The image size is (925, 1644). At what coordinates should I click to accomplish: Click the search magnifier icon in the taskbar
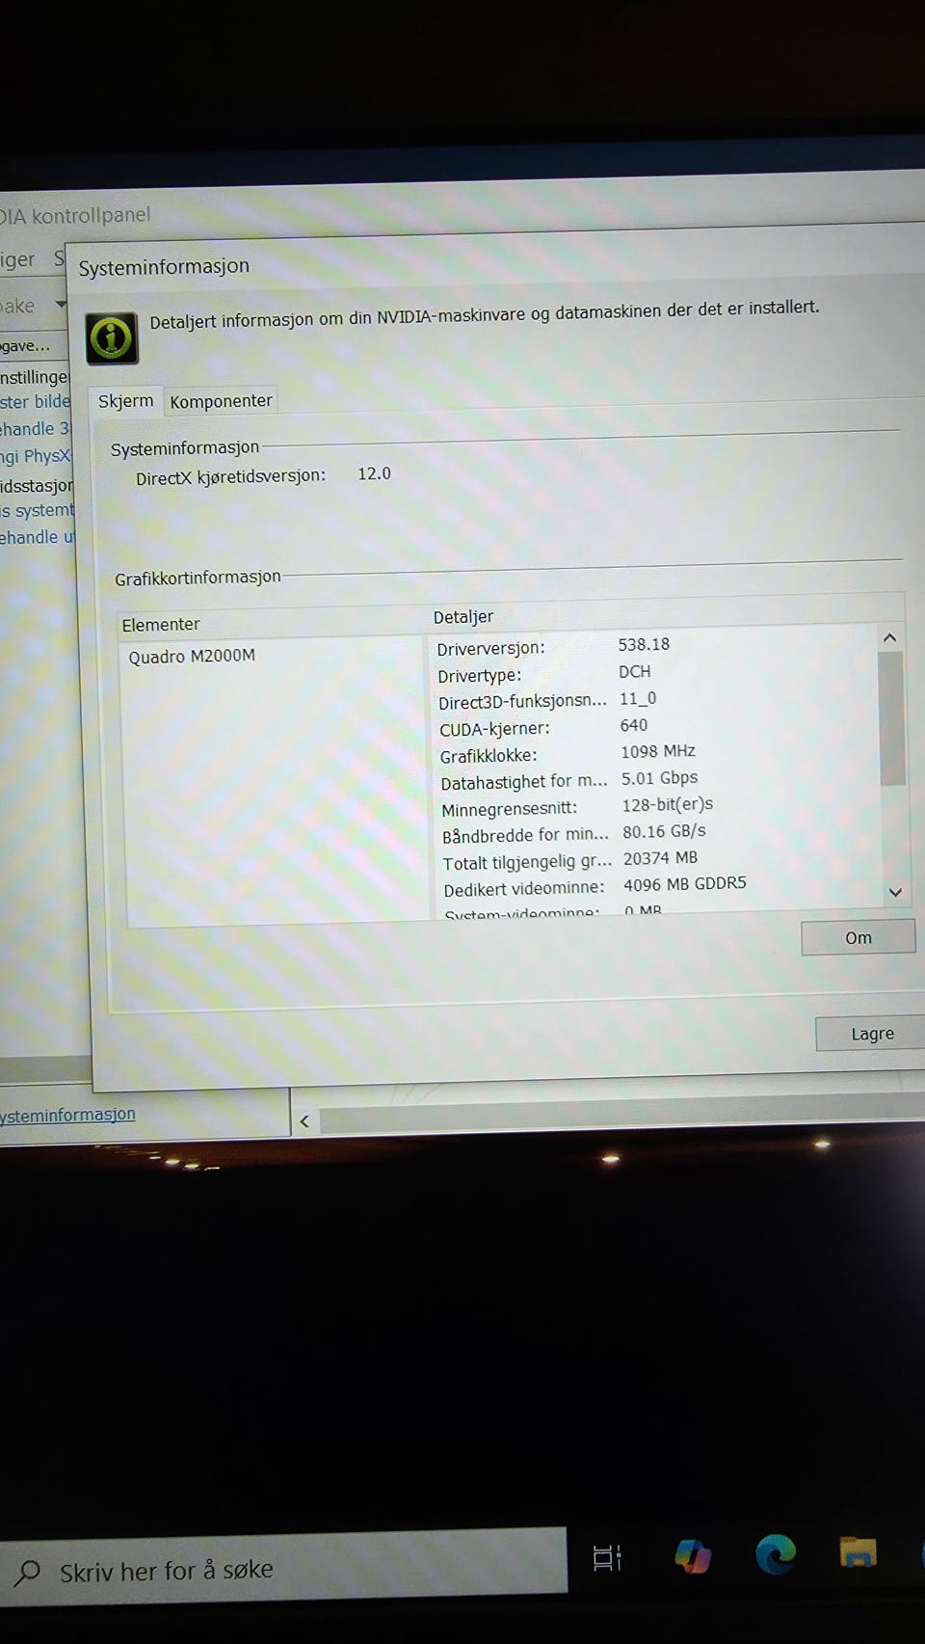pyautogui.click(x=28, y=1573)
